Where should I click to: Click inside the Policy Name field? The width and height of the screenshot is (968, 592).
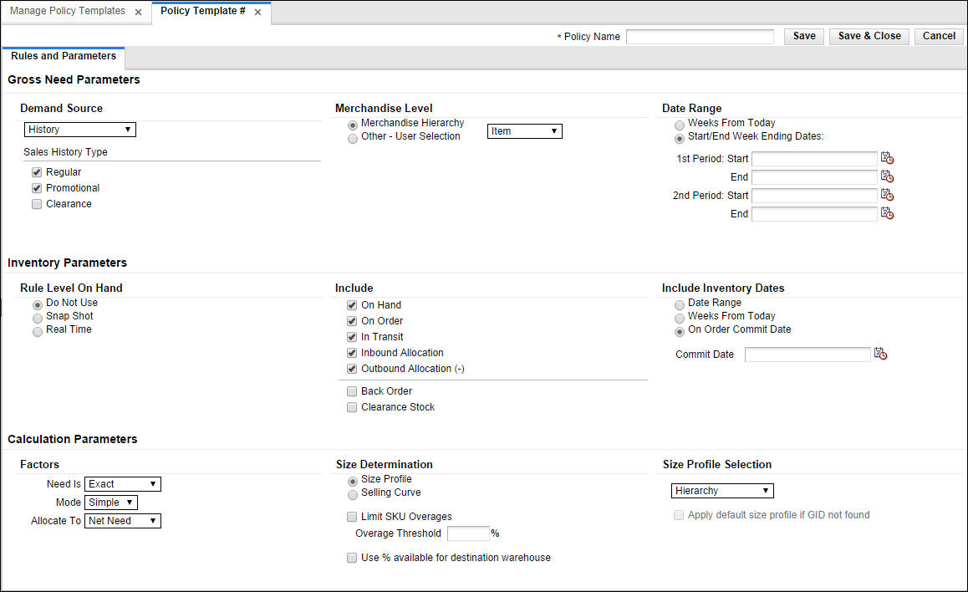point(700,36)
